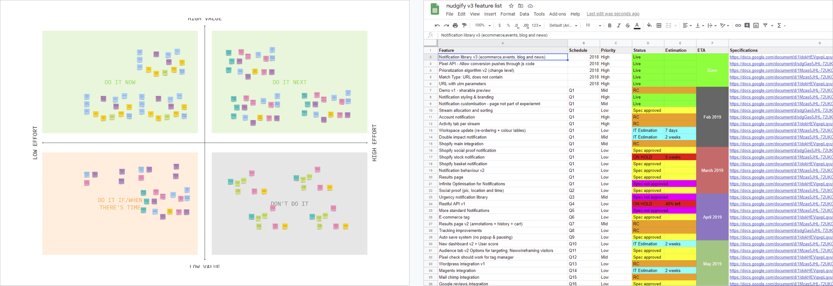Open the font size 10 dropdown
The image size is (833, 286).
593,26
